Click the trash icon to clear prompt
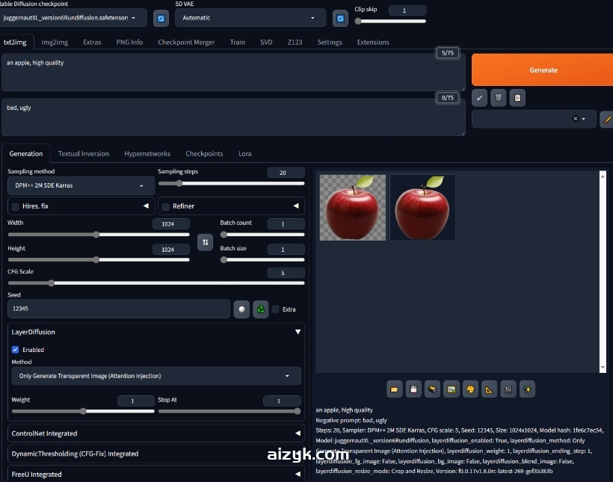 click(498, 97)
